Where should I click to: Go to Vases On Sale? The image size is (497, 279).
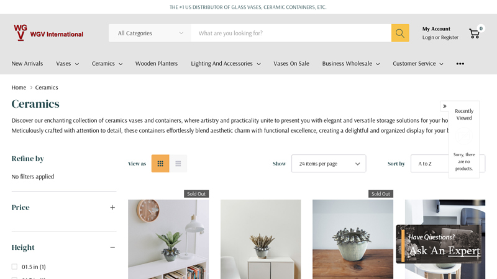click(x=291, y=64)
